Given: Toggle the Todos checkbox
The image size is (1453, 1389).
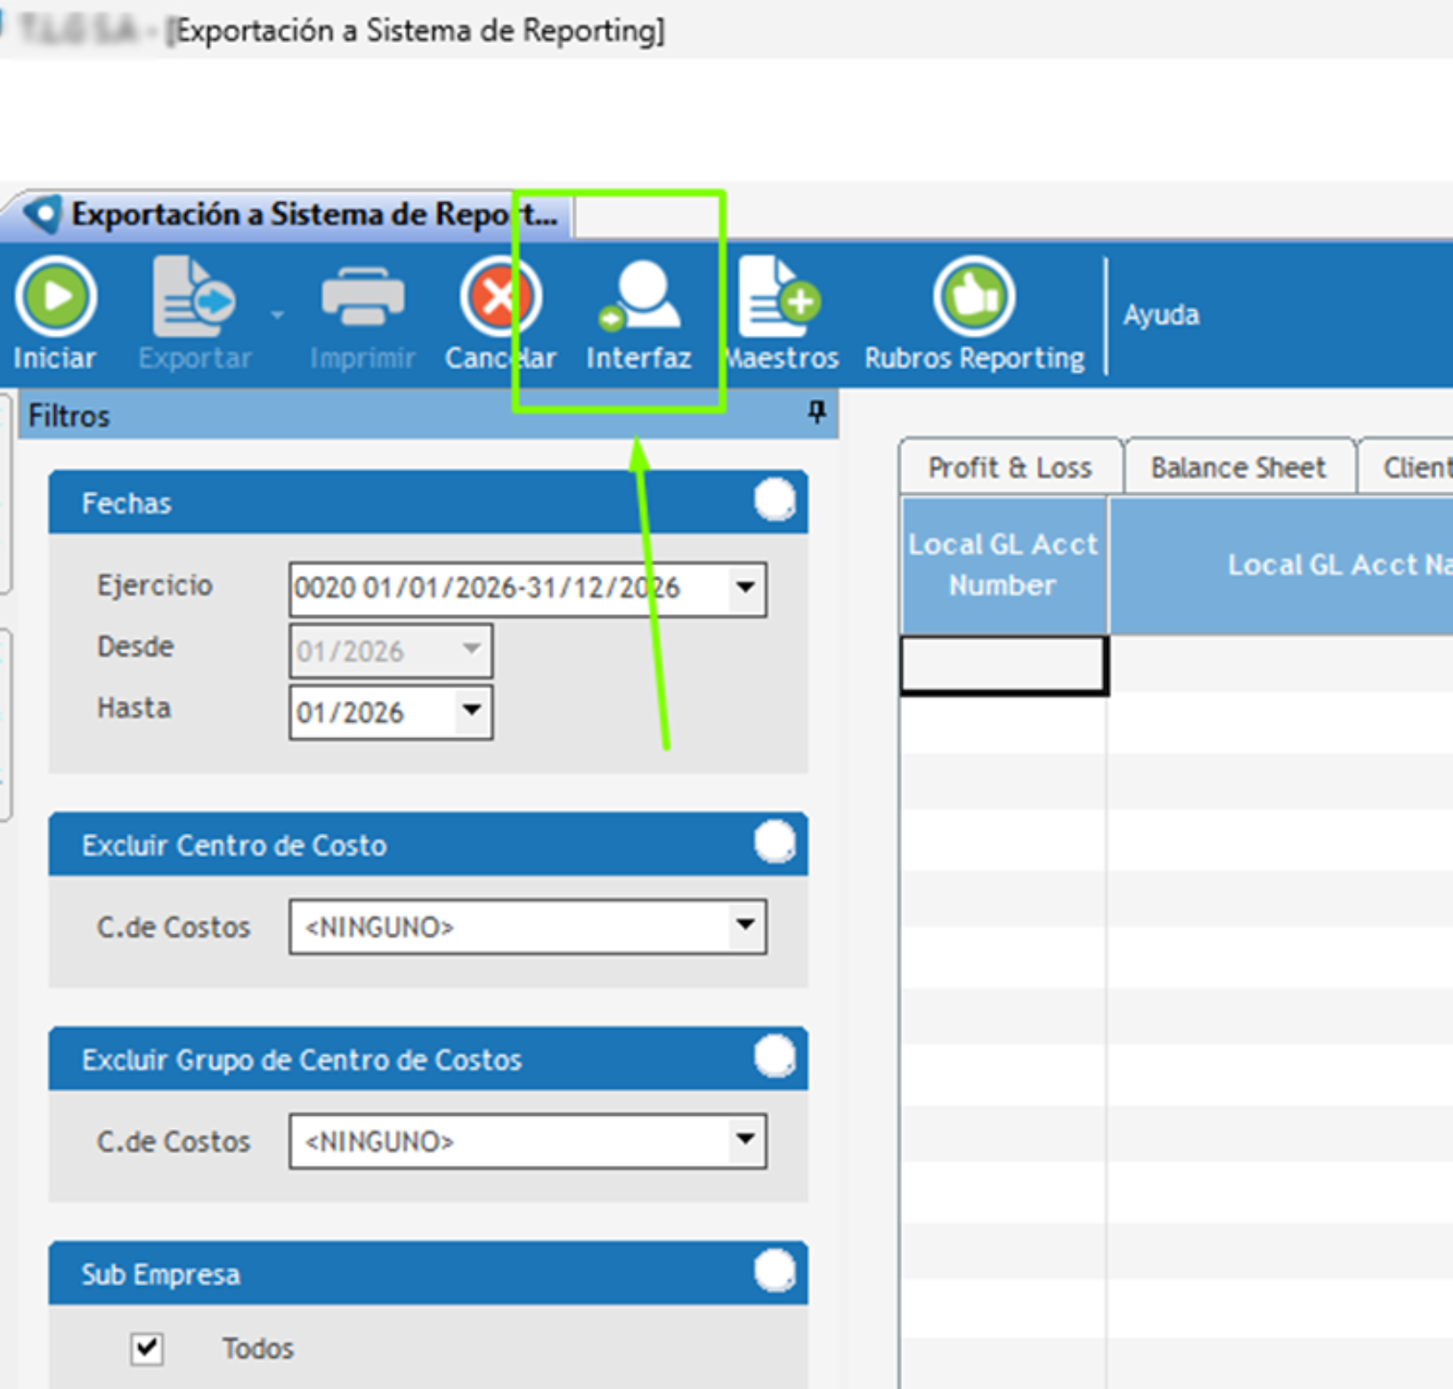Looking at the screenshot, I should [147, 1348].
